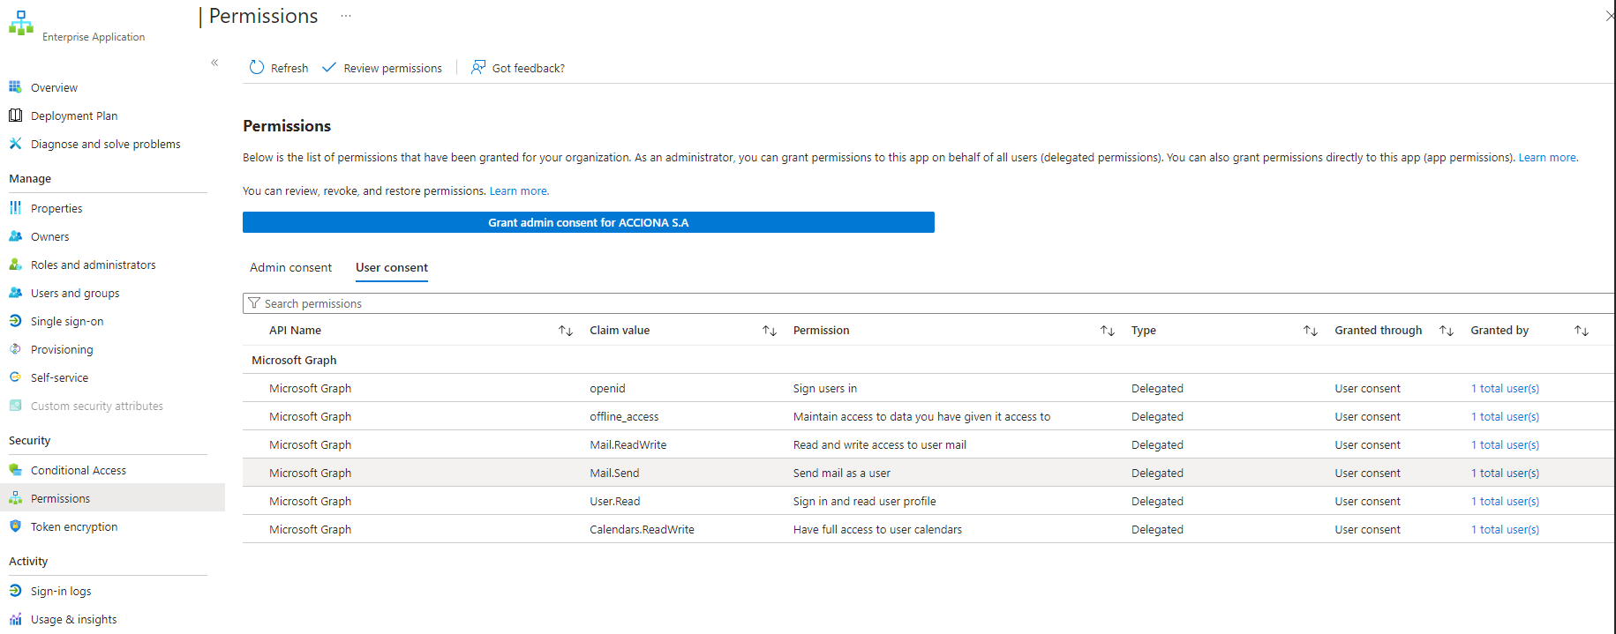
Task: Click the Deployment Plan book icon
Action: (15, 116)
